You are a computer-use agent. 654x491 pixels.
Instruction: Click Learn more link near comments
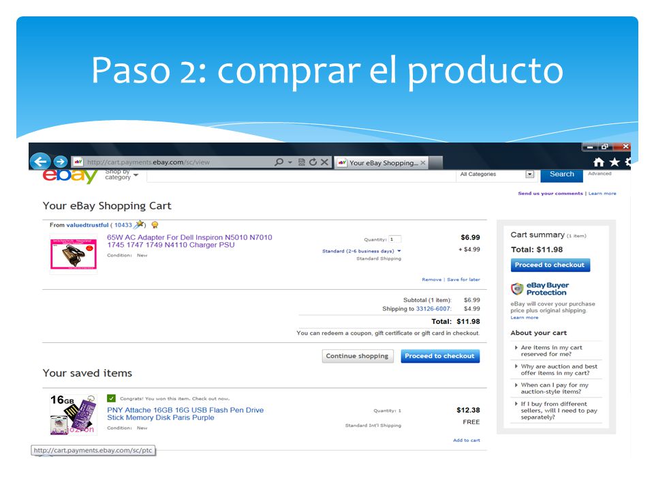602,193
